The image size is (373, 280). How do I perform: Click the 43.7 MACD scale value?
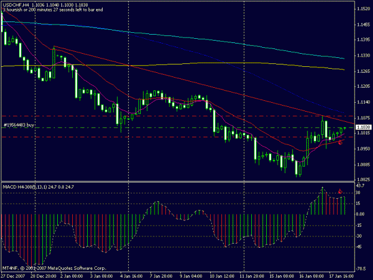(360, 186)
